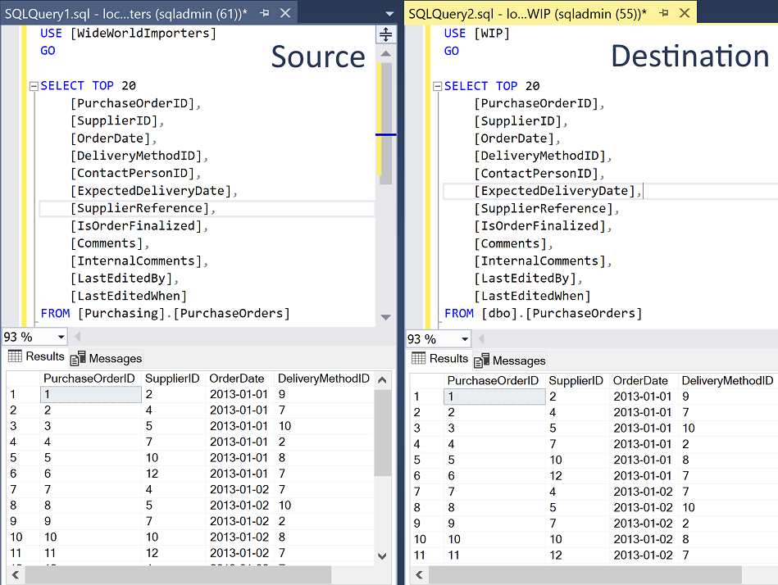The image size is (778, 585).
Task: Close the SQLQuery2.sql tab
Action: (x=685, y=13)
